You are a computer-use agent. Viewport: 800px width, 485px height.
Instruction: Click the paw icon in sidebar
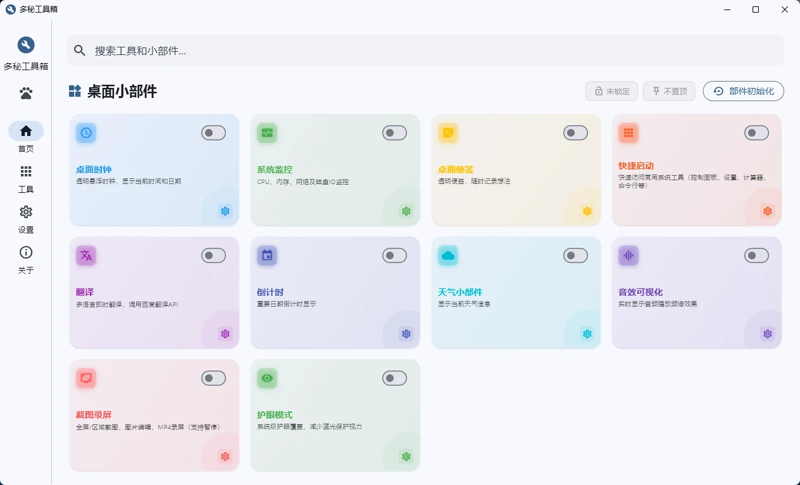pos(26,93)
